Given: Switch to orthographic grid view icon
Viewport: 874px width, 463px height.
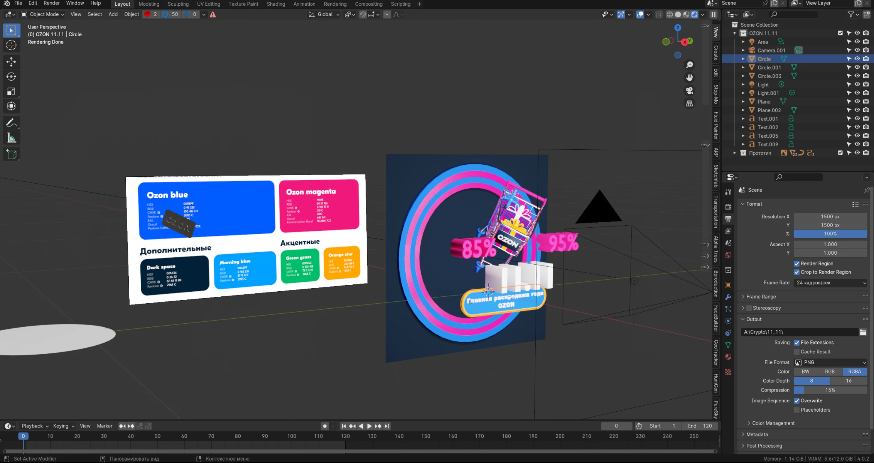Looking at the screenshot, I should pos(689,103).
